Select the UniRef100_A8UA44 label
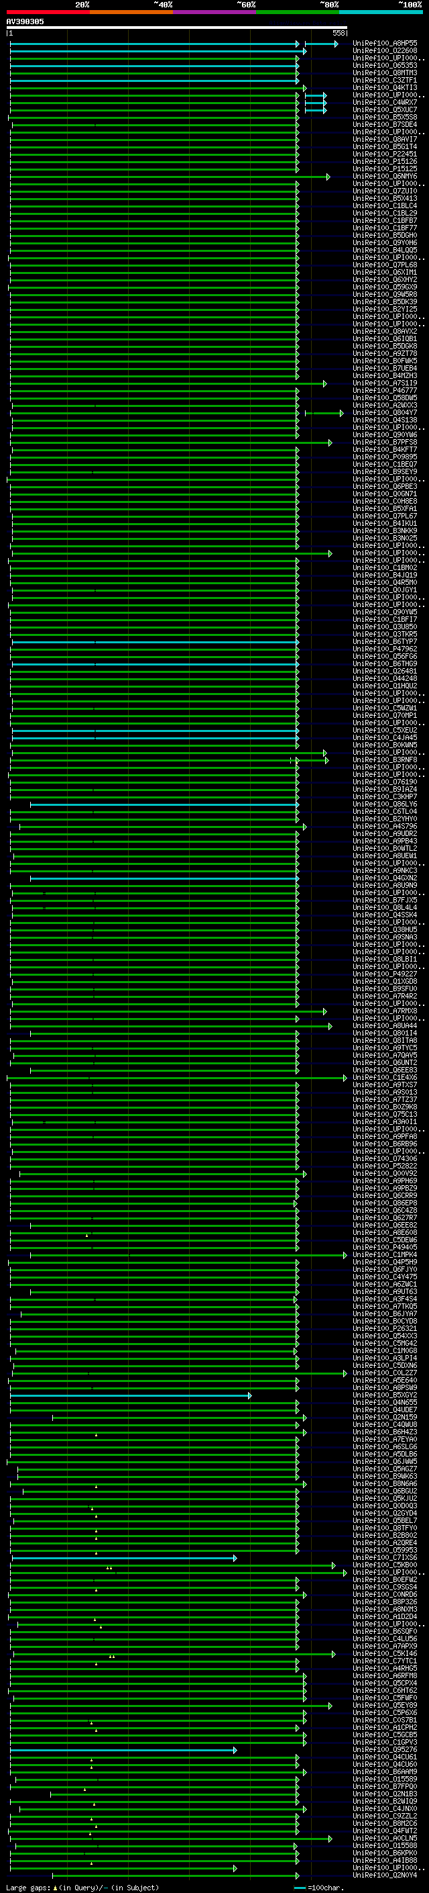 pos(385,1026)
